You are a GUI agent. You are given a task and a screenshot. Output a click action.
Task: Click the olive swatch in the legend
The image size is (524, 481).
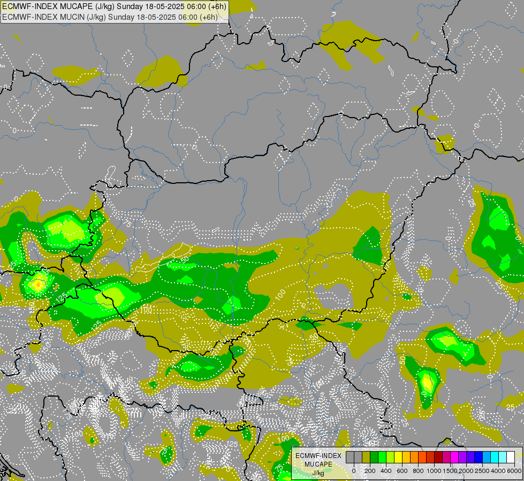tap(366, 457)
